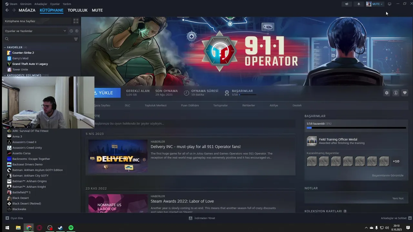Toggle the collections grid view icon
The height and width of the screenshot is (232, 413).
pos(76,21)
